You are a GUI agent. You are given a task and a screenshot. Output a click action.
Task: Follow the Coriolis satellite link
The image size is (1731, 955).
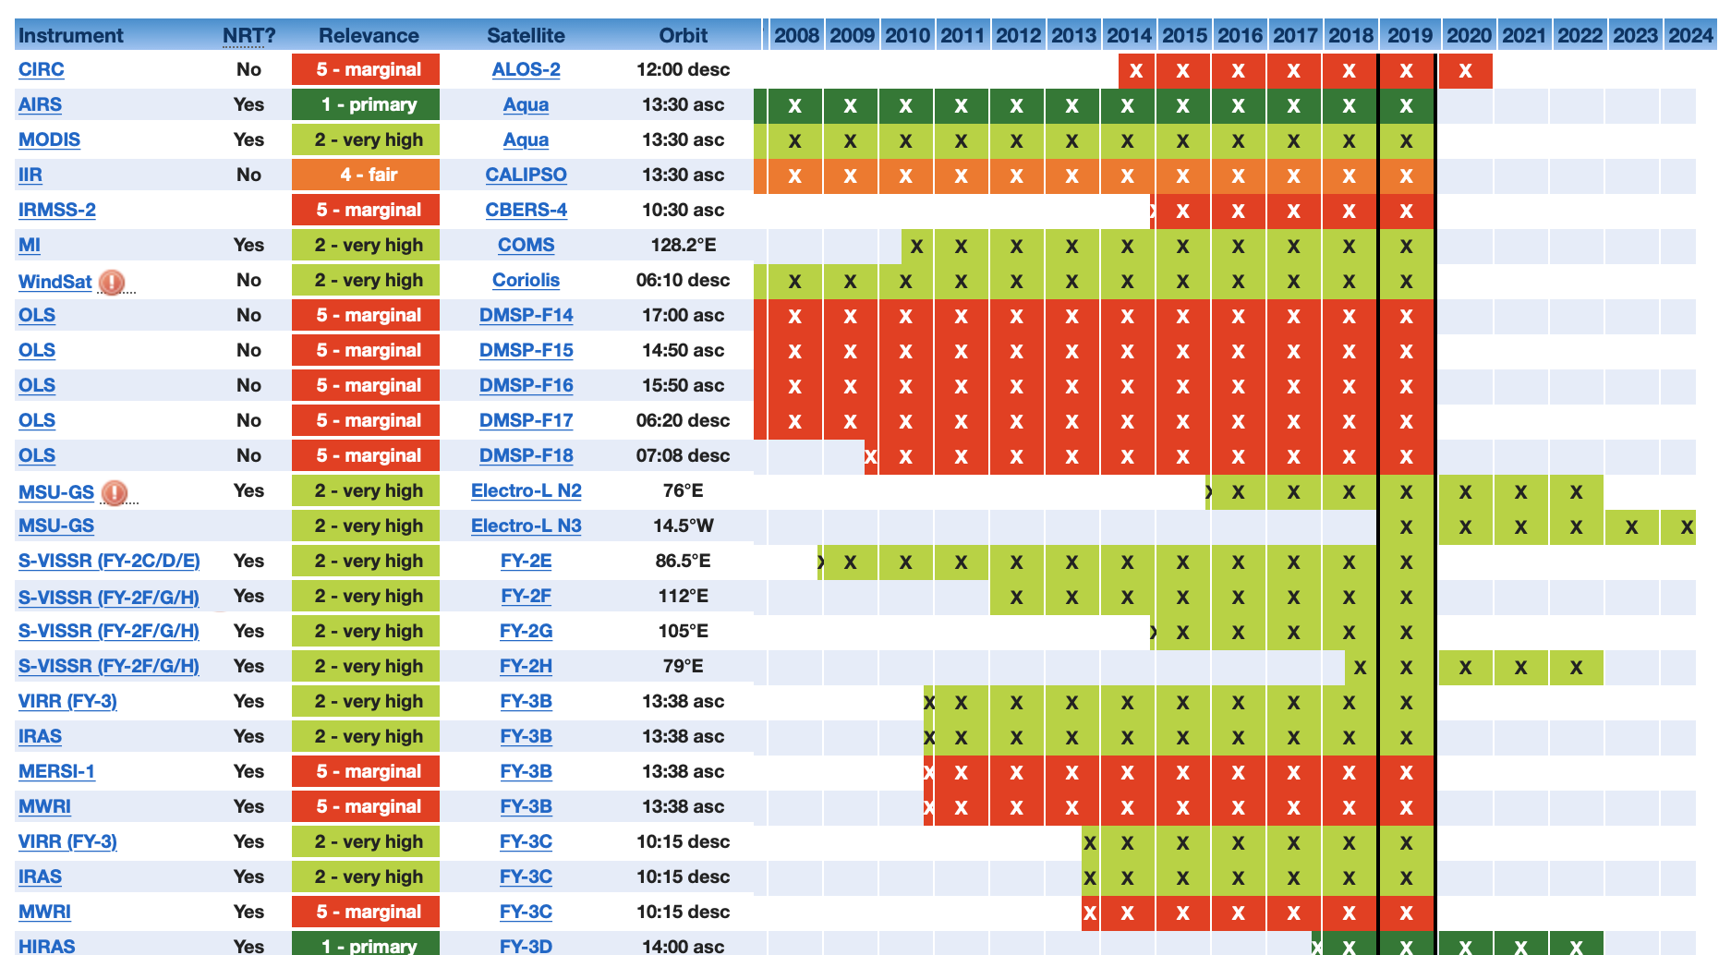tap(527, 280)
